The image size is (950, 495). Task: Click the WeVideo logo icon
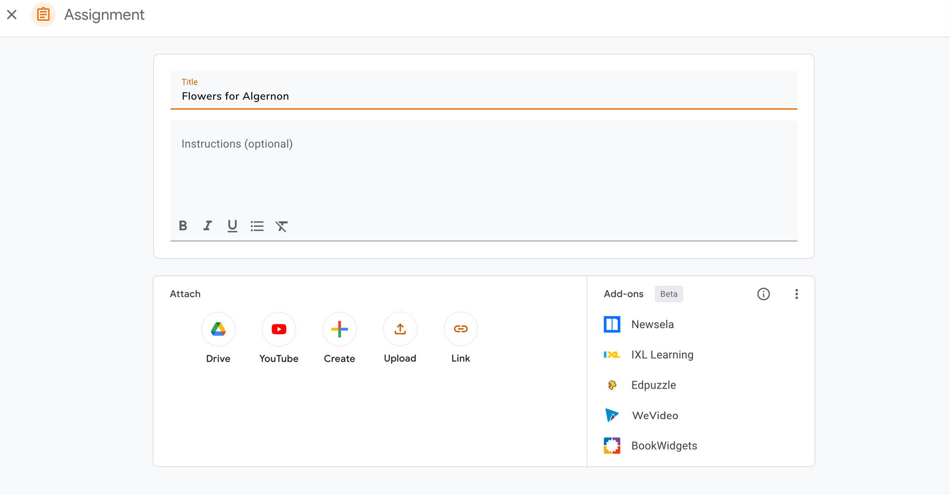[x=612, y=415]
